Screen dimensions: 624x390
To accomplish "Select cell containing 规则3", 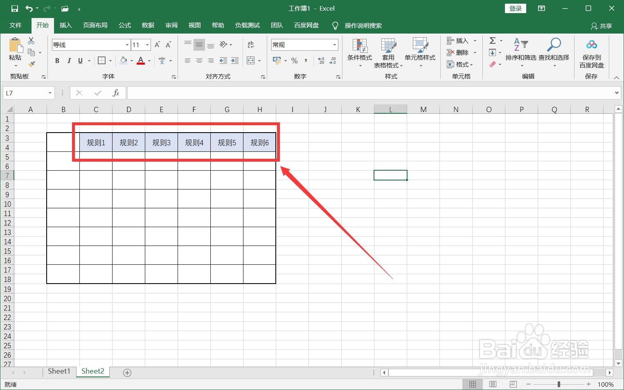I will (x=161, y=142).
